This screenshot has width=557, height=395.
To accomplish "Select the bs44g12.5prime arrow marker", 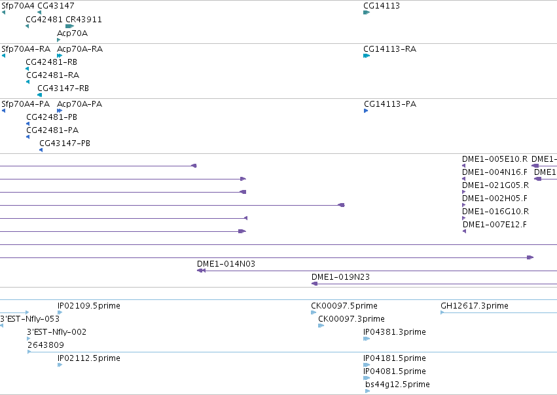I will click(x=368, y=391).
